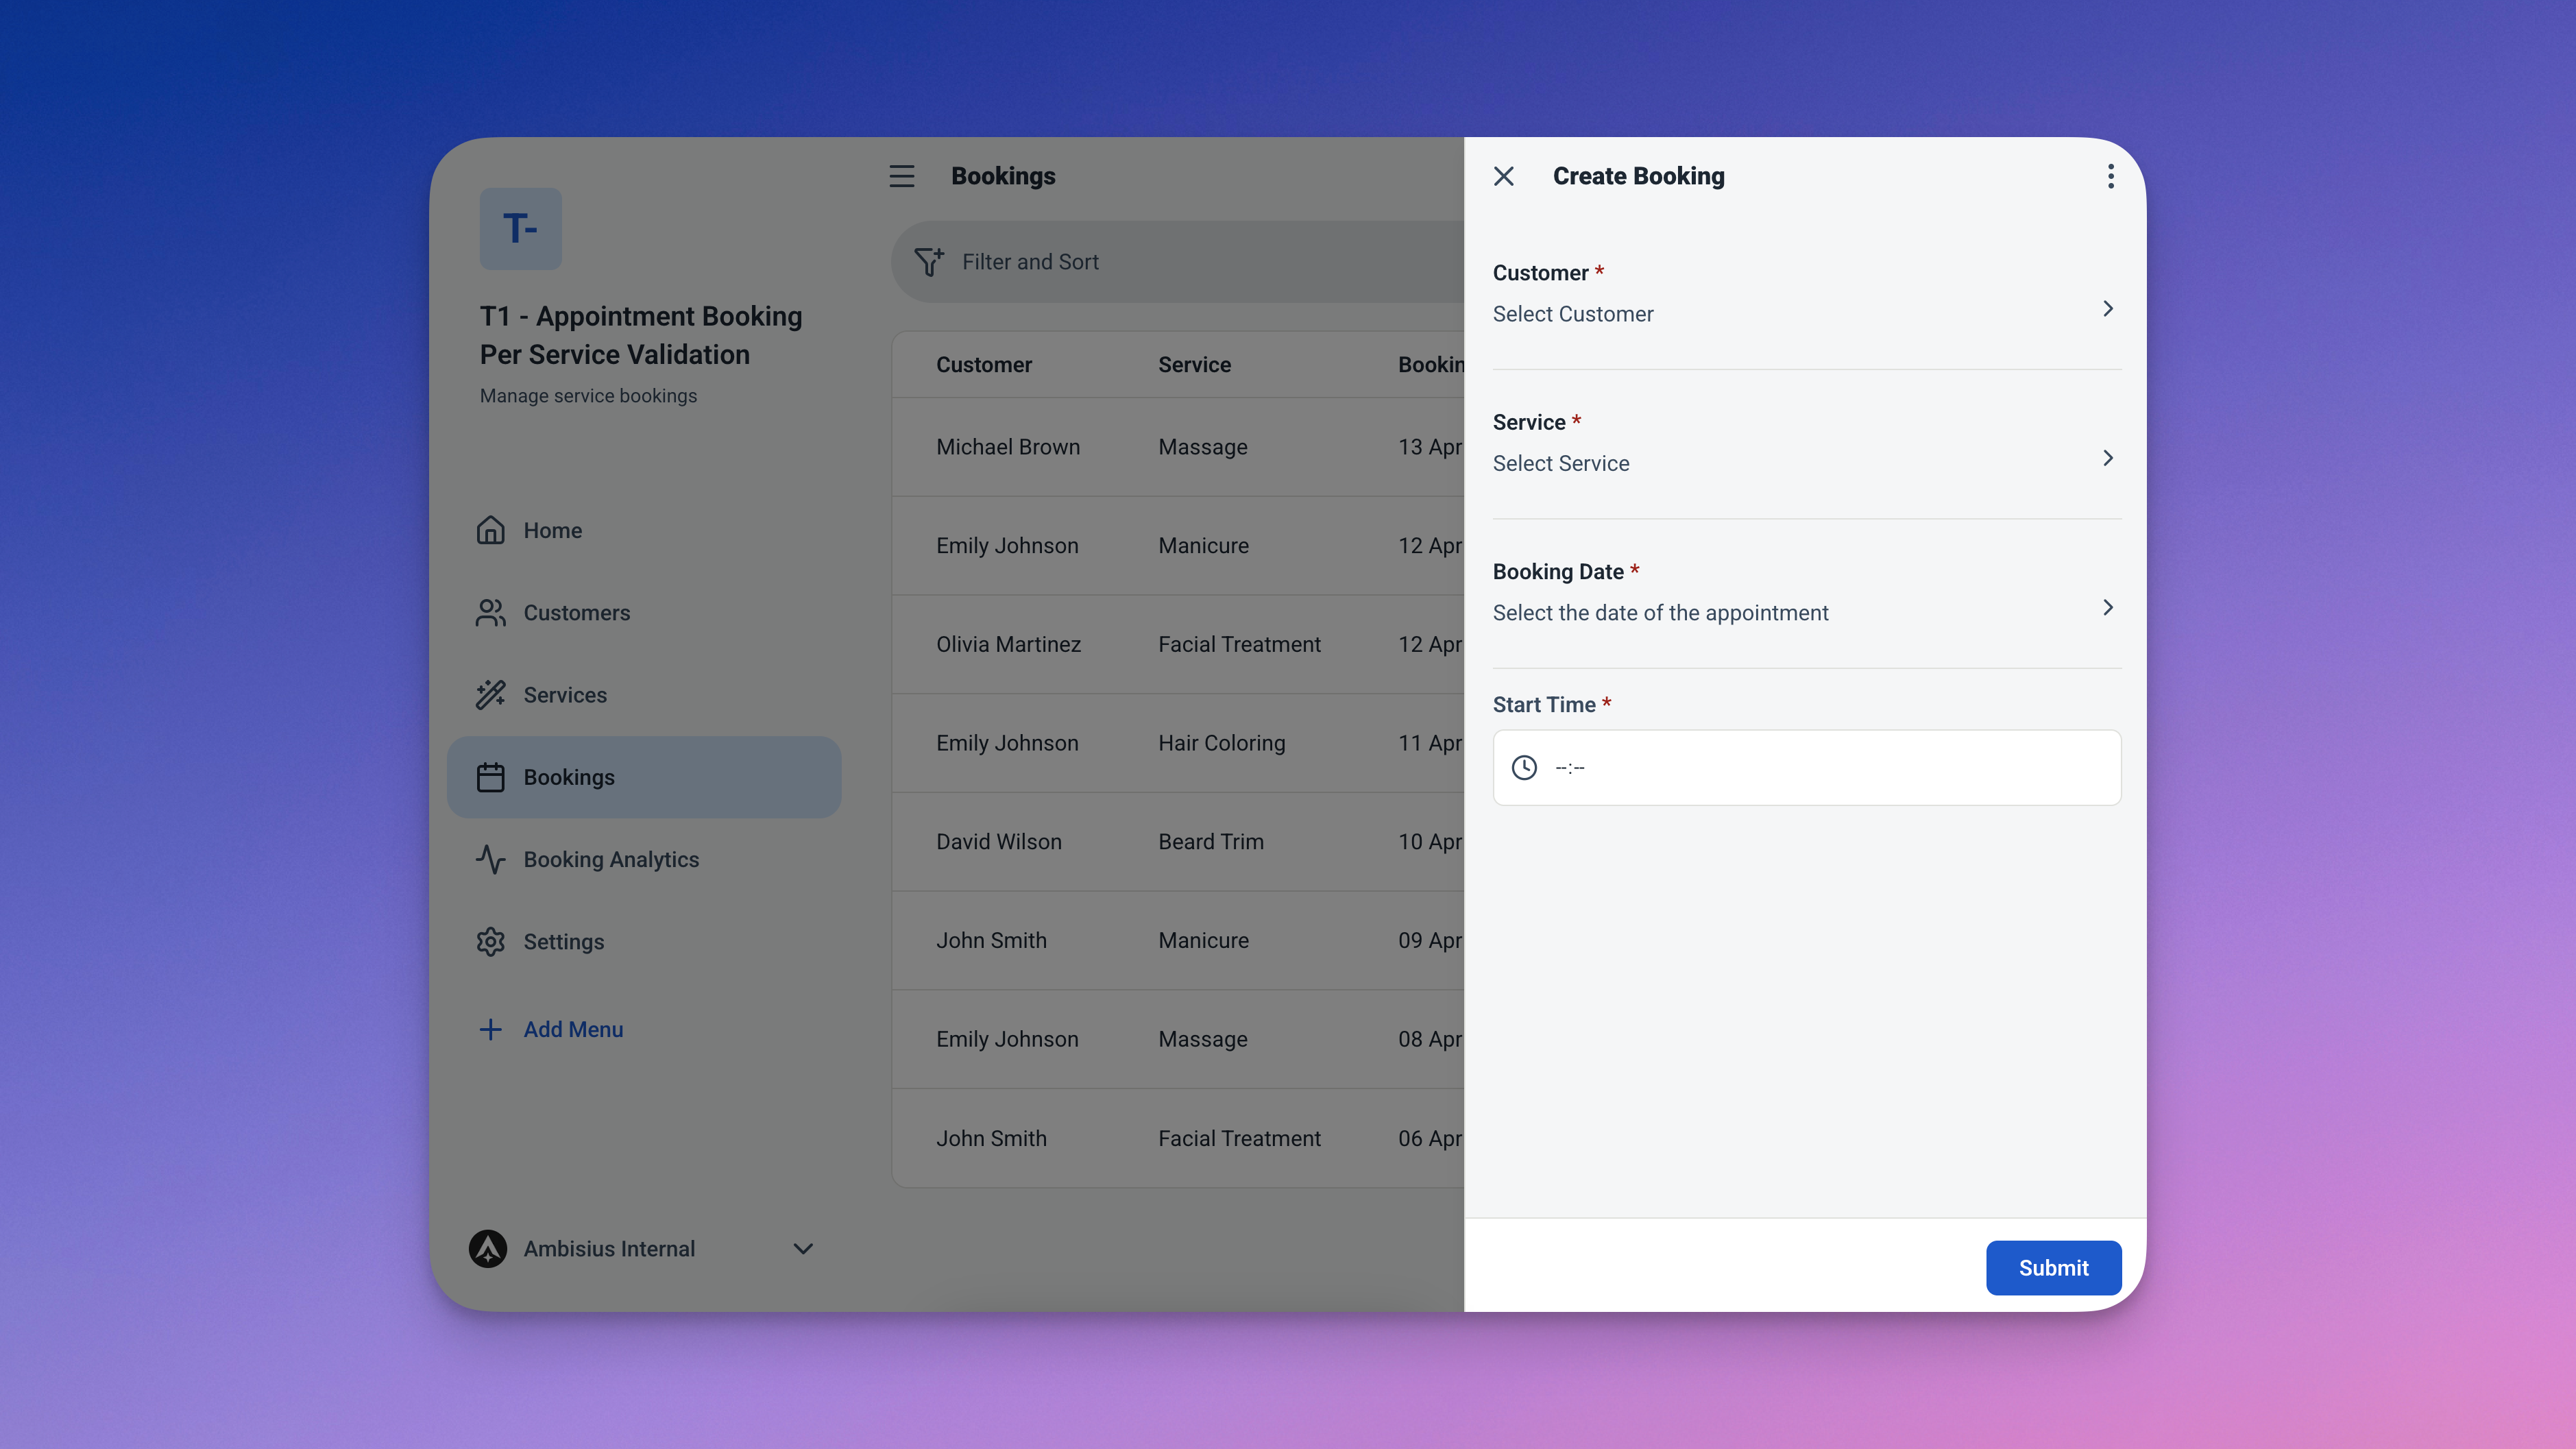Click the filter funnel icon

(x=928, y=262)
